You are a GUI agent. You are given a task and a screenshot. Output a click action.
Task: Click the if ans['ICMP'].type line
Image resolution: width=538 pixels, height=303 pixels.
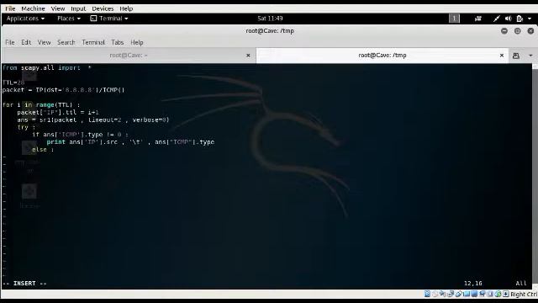pyautogui.click(x=80, y=135)
